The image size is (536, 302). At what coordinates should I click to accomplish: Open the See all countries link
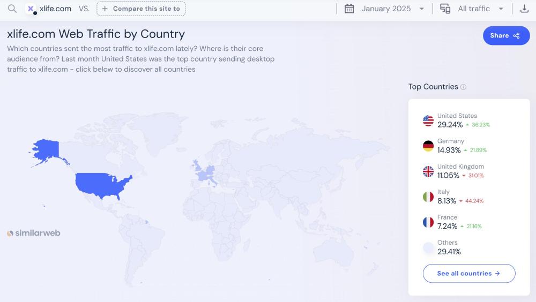[x=468, y=273]
